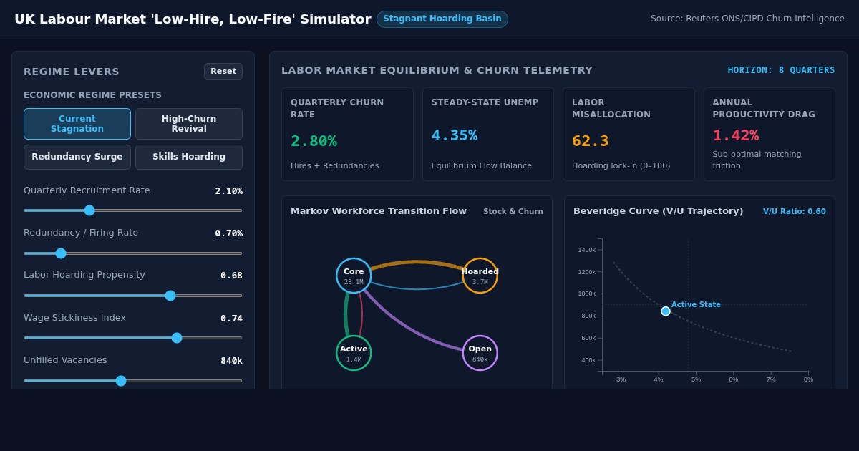This screenshot has height=451, width=859.
Task: Click the Annual Productivity Drag value 1.42%
Action: coord(736,136)
